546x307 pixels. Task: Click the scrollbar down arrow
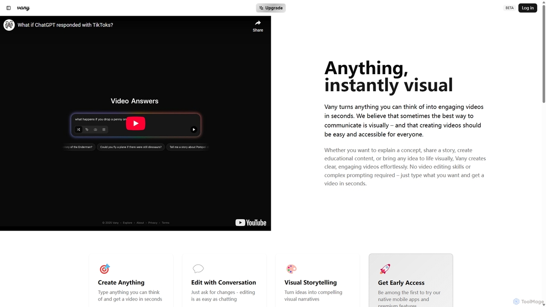pyautogui.click(x=543, y=304)
